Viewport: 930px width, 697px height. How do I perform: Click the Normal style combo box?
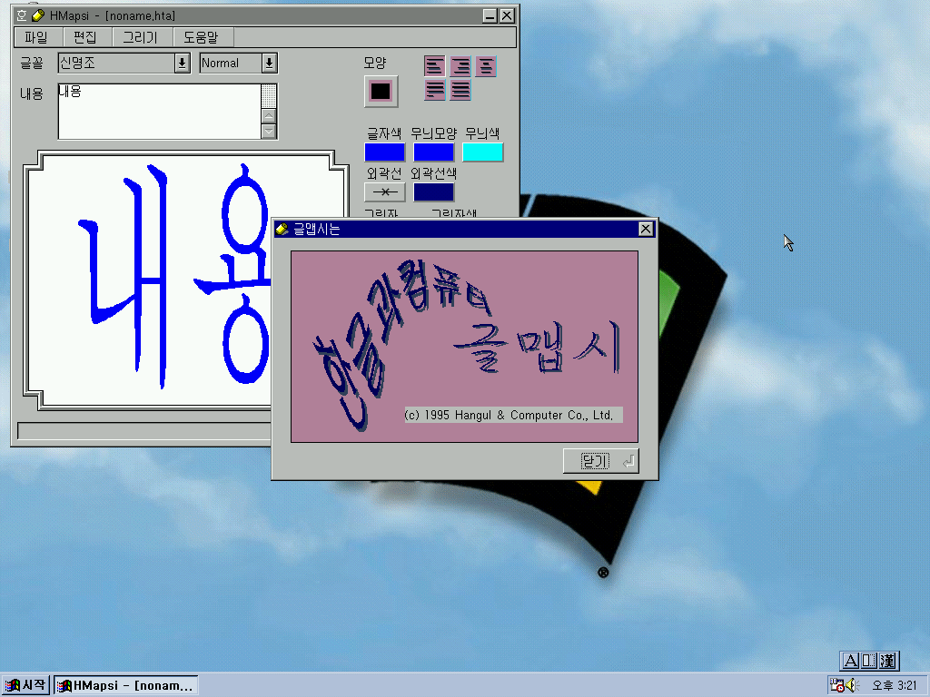coord(239,63)
